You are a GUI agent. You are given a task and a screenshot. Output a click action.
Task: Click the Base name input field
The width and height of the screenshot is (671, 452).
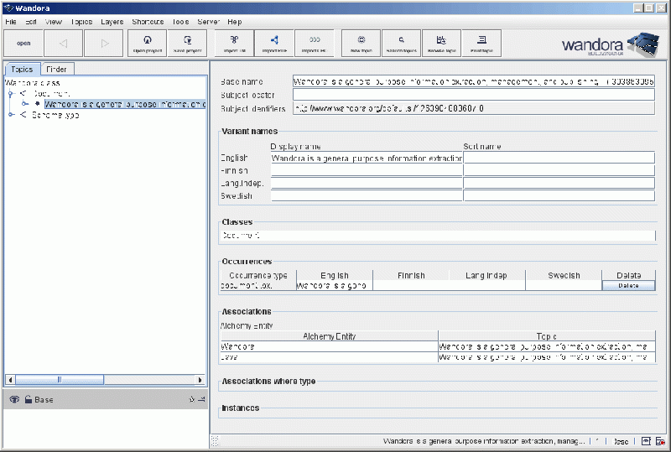coord(473,81)
